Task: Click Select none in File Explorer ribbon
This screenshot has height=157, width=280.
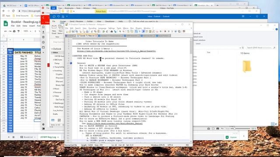Action: [198, 37]
